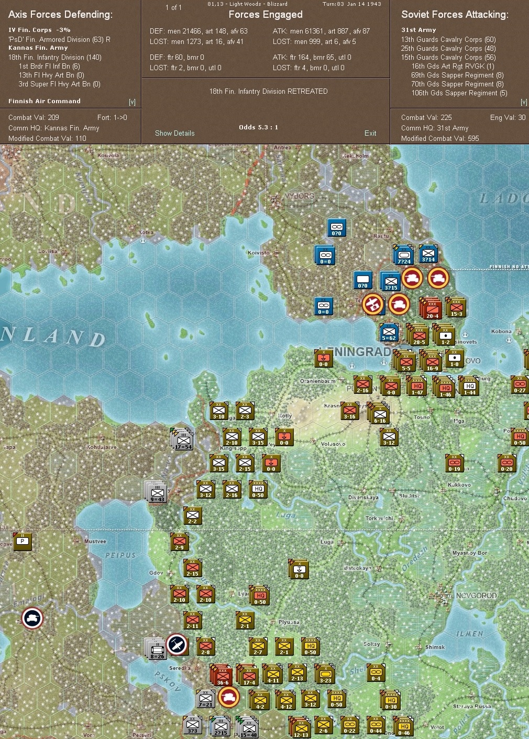Select German stack 17=54
Viewport: 529px width, 739px height.
point(183,439)
